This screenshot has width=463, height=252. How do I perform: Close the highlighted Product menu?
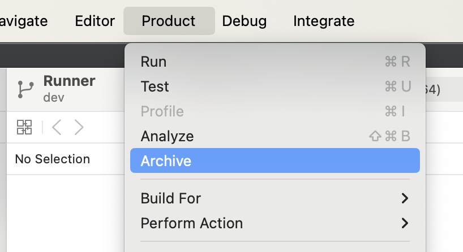169,21
